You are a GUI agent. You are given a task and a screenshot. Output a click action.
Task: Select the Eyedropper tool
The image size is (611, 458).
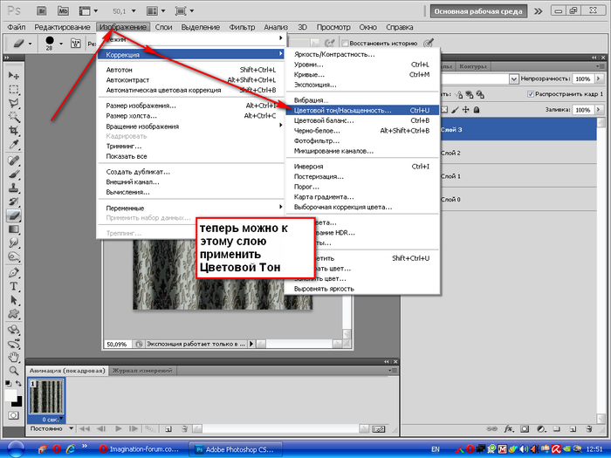tap(14, 145)
